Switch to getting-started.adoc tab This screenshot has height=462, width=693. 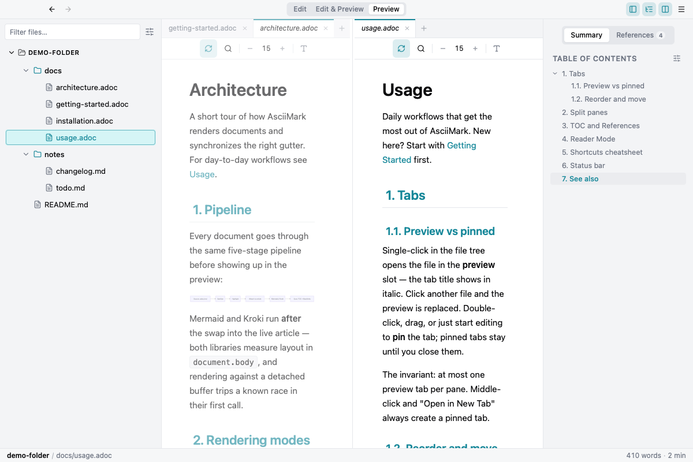tap(202, 28)
